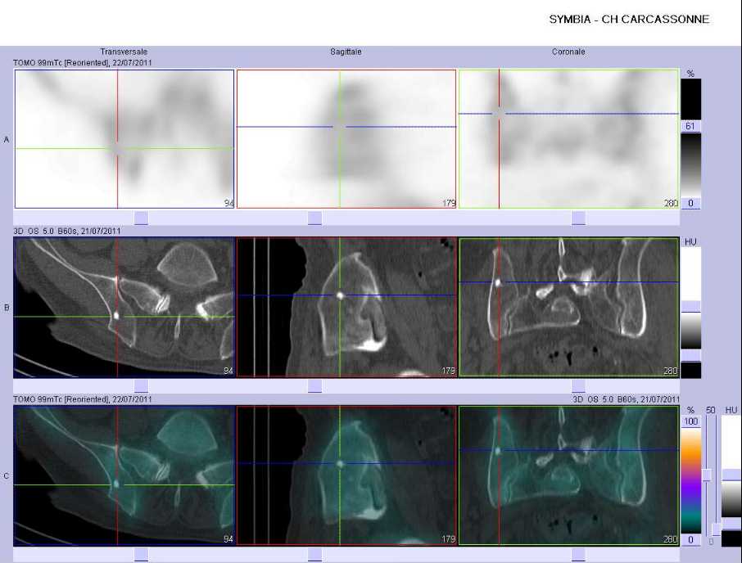Click the lower threshold 0 field in row A
This screenshot has width=742, height=563.
690,203
